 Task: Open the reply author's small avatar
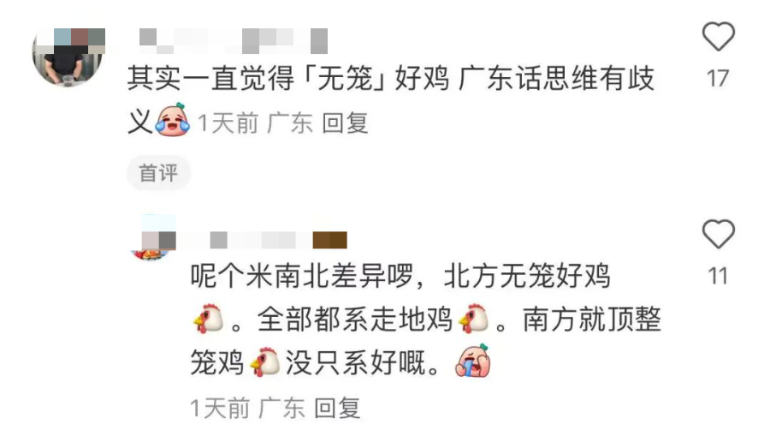pyautogui.click(x=153, y=237)
